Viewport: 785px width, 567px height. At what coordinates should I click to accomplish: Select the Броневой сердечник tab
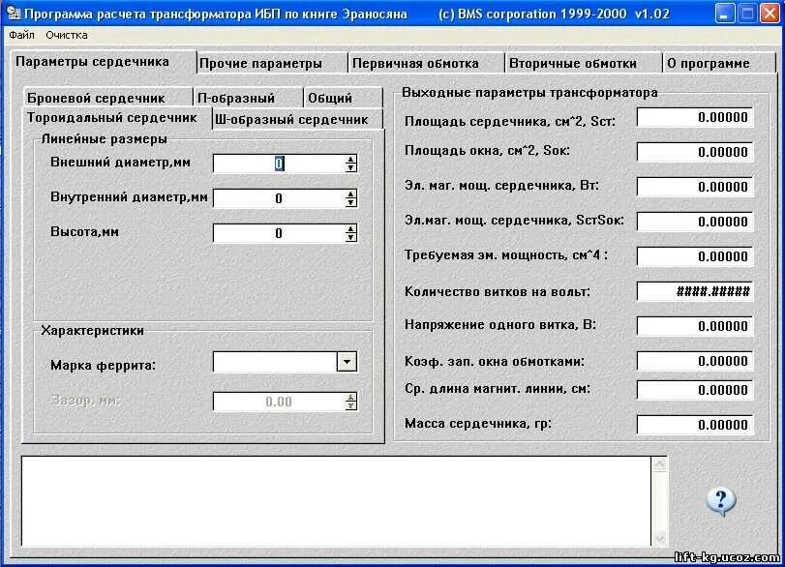click(x=107, y=98)
